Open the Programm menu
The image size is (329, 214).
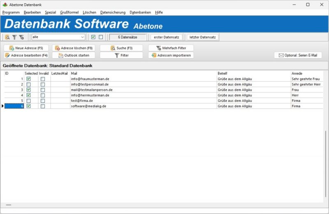click(11, 12)
